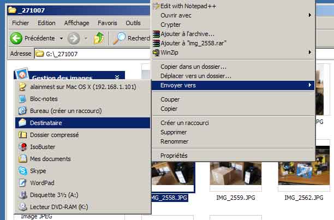Select the IMG_2562.JPG thumbnail
The width and height of the screenshot is (334, 220).
click(304, 165)
